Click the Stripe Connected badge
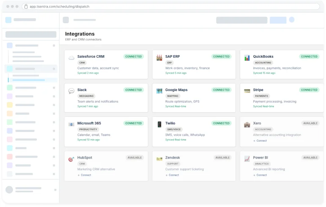The image size is (326, 207). [309, 90]
